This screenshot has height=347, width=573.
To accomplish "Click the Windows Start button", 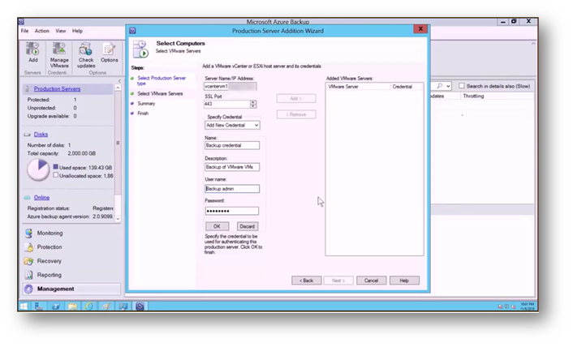I will click(24, 306).
